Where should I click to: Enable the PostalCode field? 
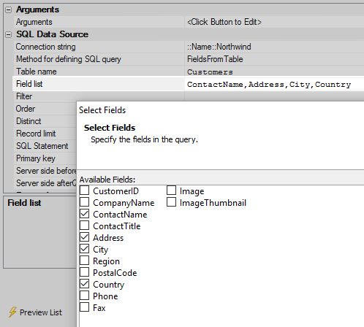pos(85,272)
